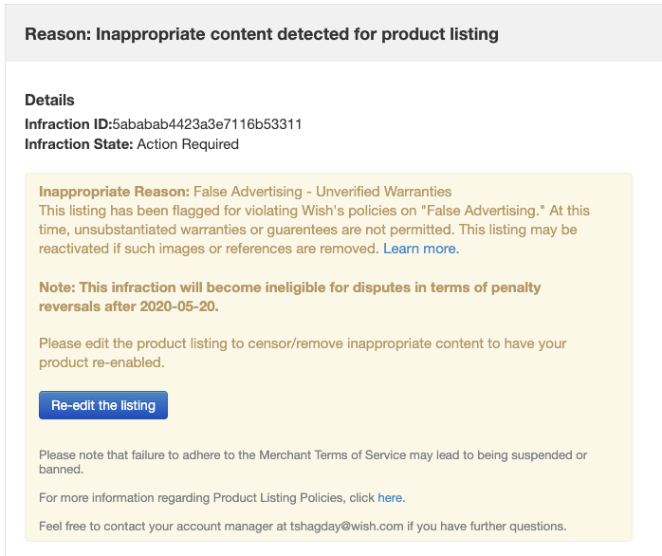Click the Infraction ID label
Screen dimensions: 662x556
coord(67,124)
